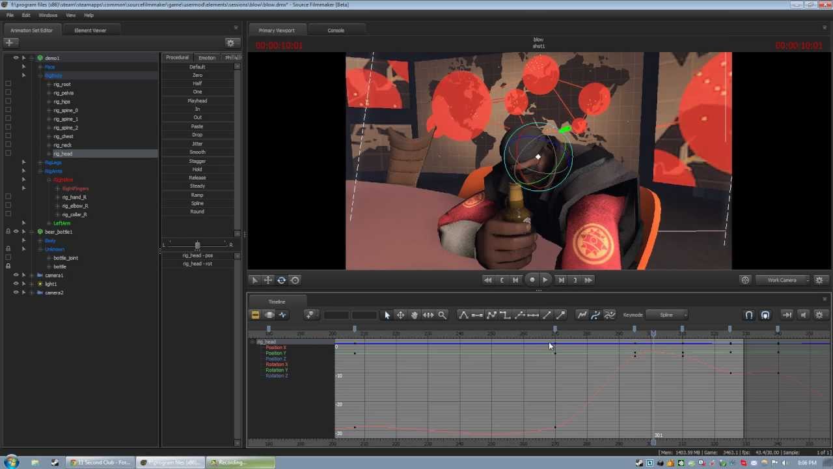This screenshot has height=469, width=833.
Task: Collapse the RigArms group
Action: [x=40, y=171]
